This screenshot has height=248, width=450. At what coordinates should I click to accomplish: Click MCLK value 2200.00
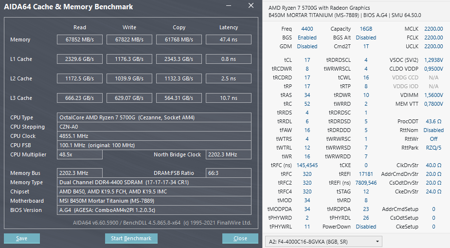pyautogui.click(x=433, y=29)
